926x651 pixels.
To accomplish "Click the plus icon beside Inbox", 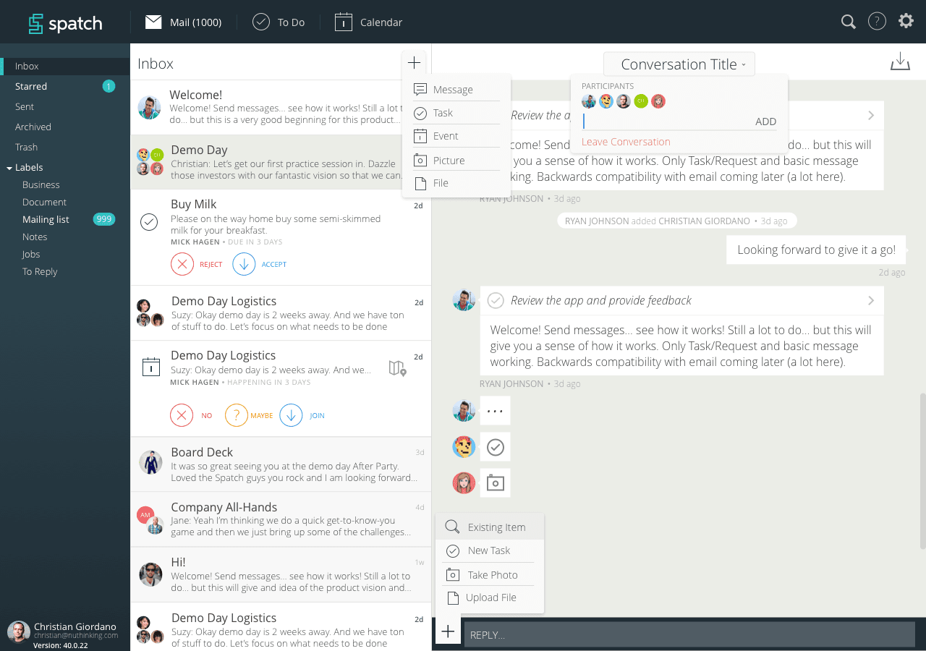I will (414, 63).
